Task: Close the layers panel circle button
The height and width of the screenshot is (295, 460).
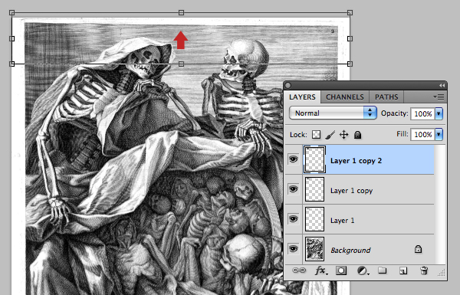Action: point(288,85)
